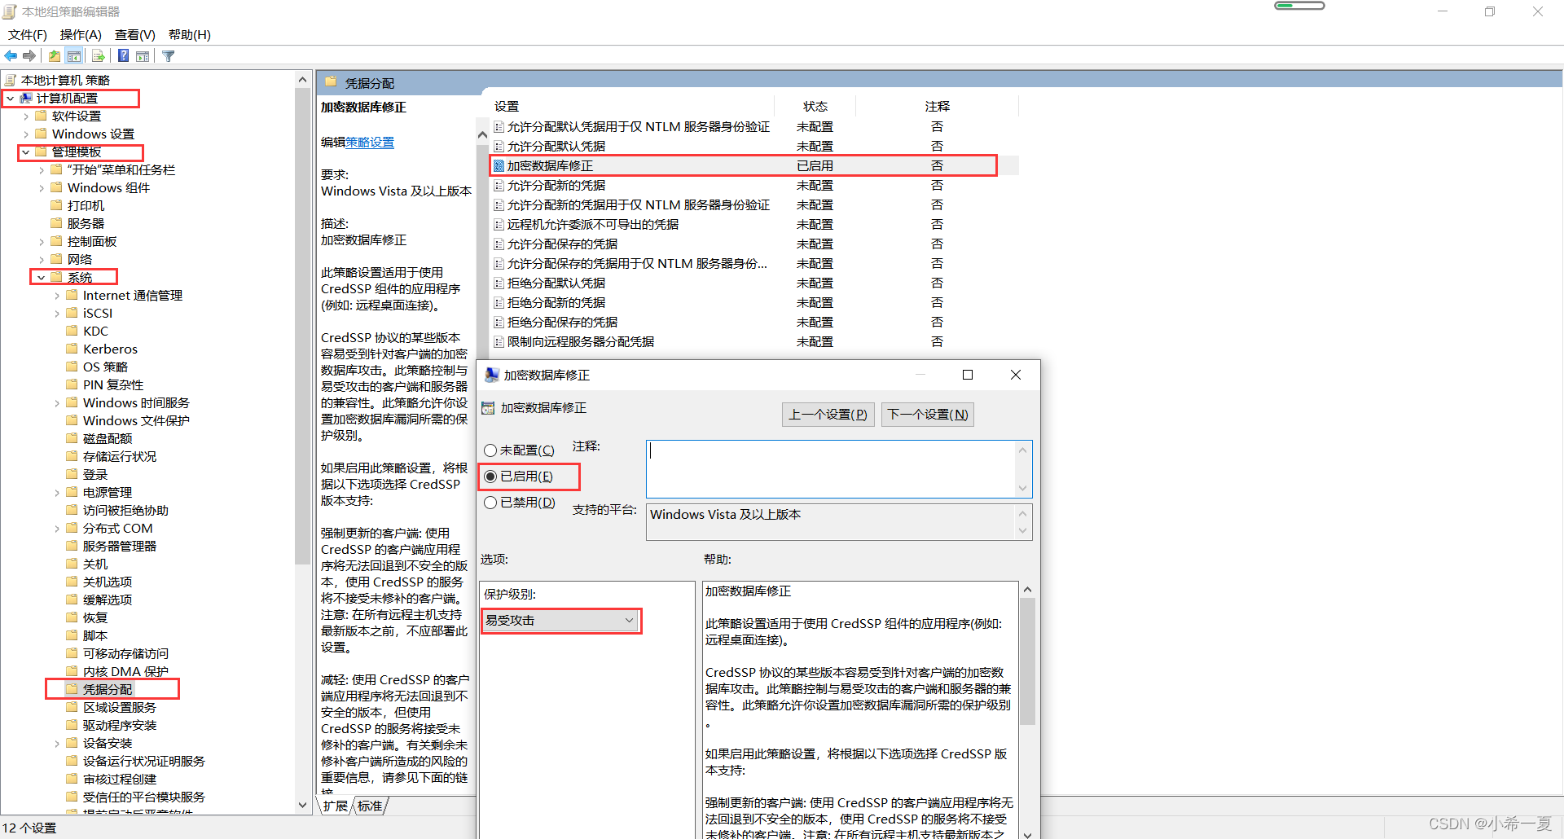
Task: Click the tree pane vertical scrollbar thumb
Action: (x=302, y=326)
